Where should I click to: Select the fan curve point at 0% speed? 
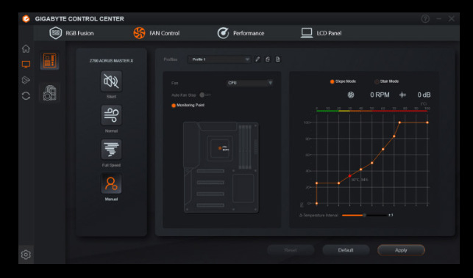(x=316, y=203)
